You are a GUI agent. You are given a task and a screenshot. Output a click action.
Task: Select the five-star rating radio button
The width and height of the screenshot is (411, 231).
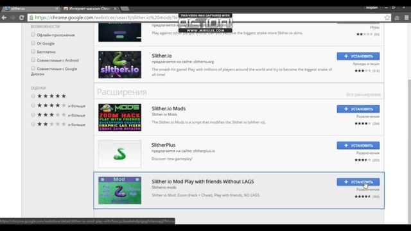pyautogui.click(x=33, y=96)
